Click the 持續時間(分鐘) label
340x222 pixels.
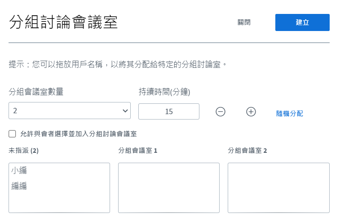pos(164,92)
